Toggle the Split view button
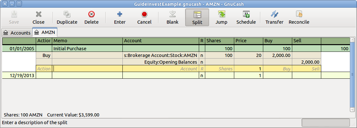The image size is (357, 128). 197,17
